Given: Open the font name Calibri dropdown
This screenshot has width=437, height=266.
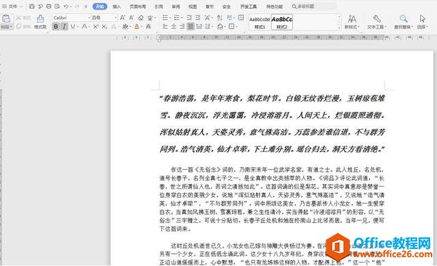Looking at the screenshot, I should coord(89,18).
